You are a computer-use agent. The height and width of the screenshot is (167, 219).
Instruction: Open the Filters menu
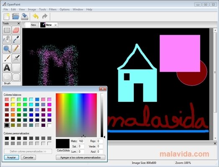coord(53,10)
